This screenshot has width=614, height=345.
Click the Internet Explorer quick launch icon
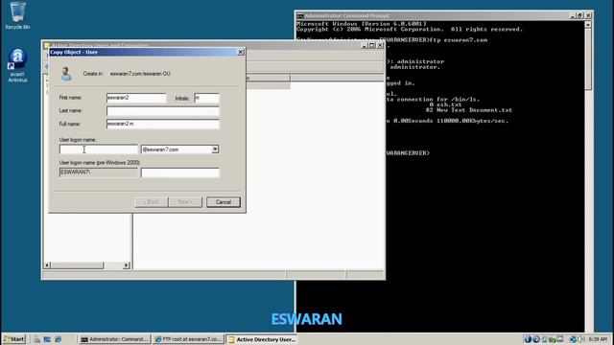59,339
